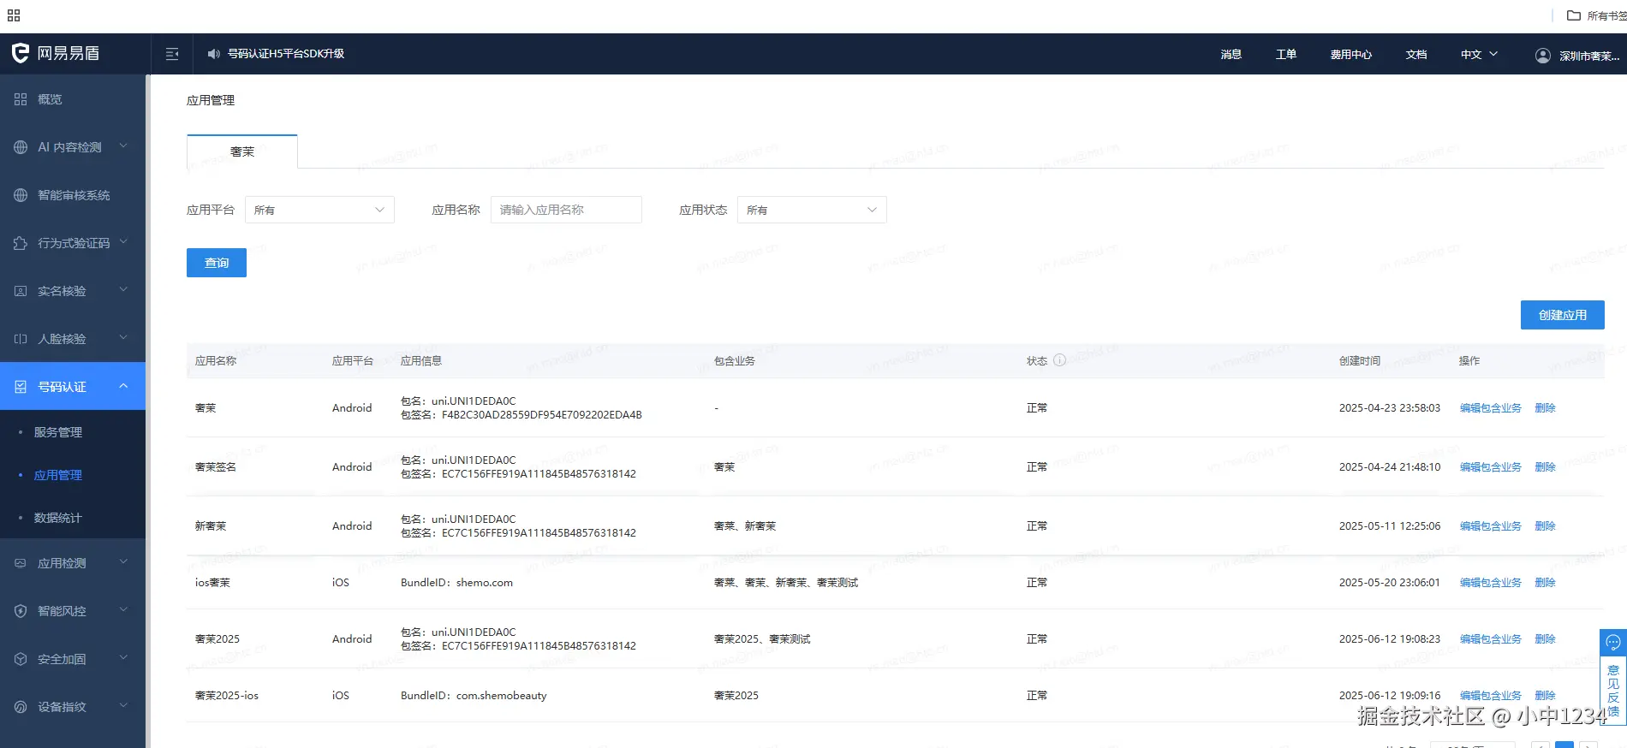Screen dimensions: 1627x748
Task: Click the 设备指纹 fingerprint icon
Action: click(x=21, y=707)
